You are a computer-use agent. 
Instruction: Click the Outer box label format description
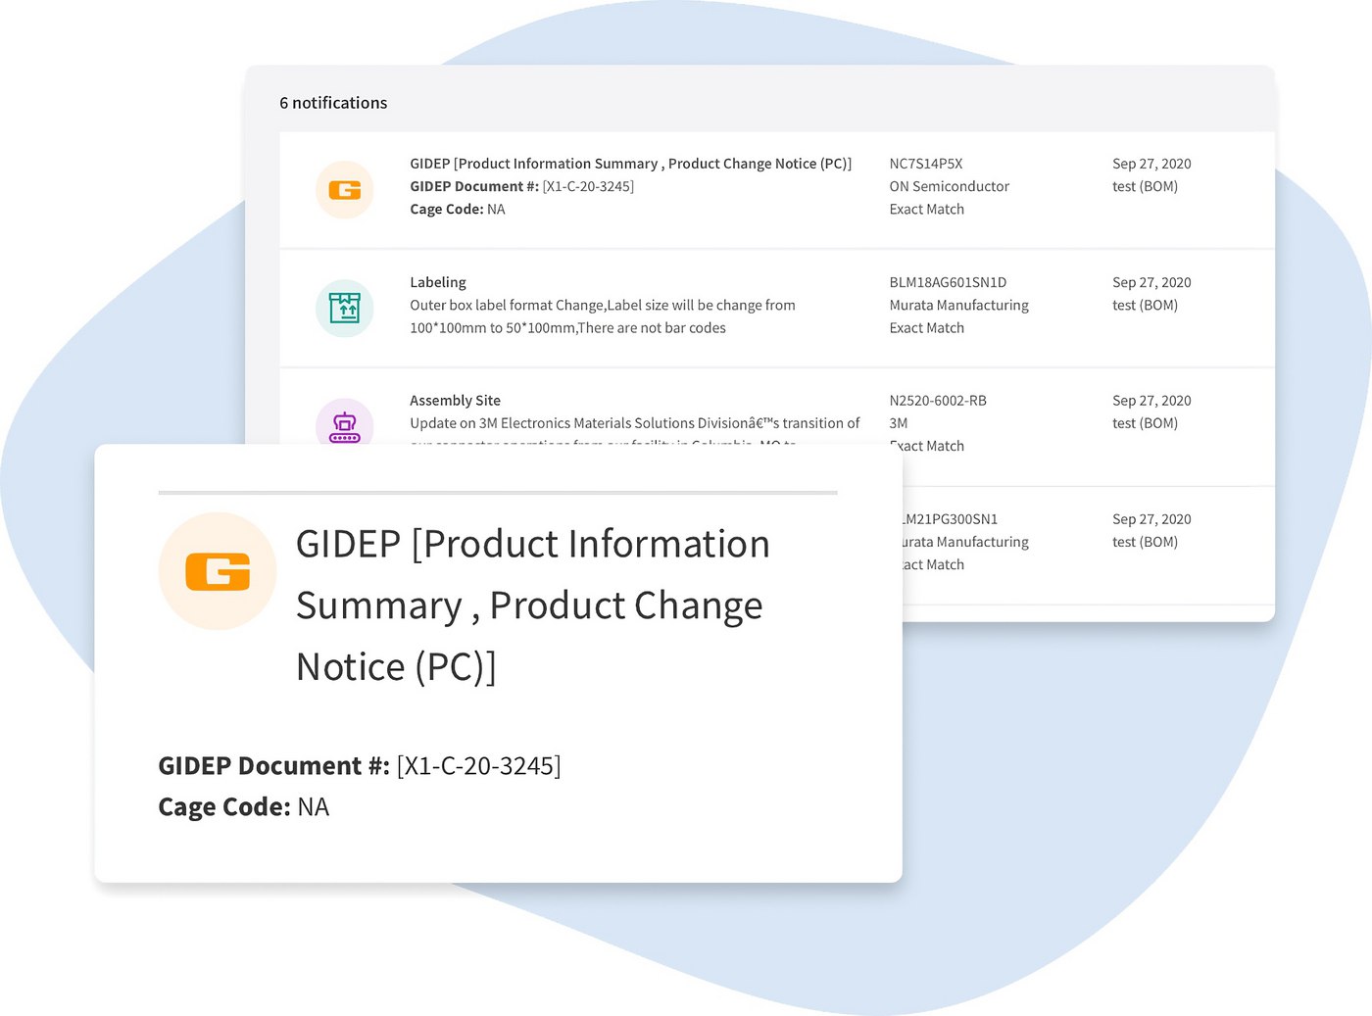[x=602, y=315]
